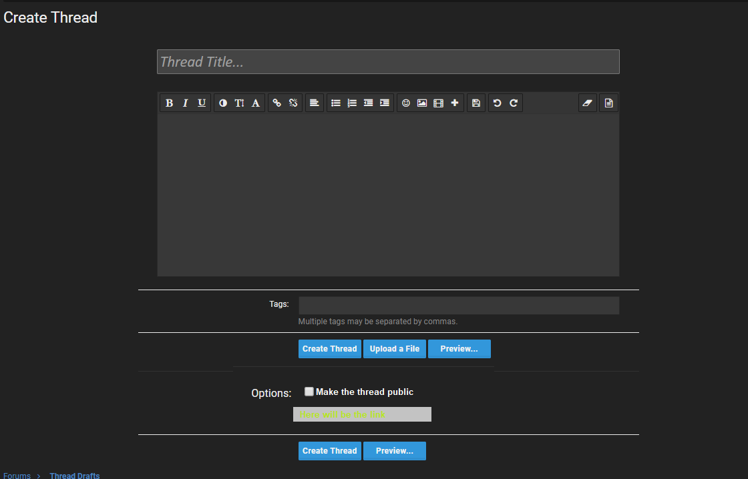The width and height of the screenshot is (748, 479).
Task: Toggle underline formatting in editor toolbar
Action: [201, 103]
